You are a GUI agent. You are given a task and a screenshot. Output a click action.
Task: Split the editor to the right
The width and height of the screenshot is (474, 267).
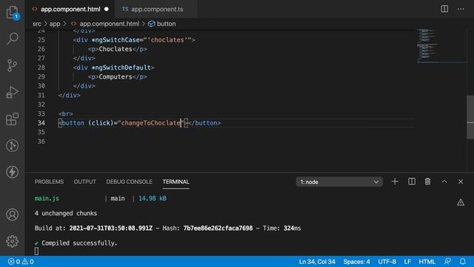(444, 9)
